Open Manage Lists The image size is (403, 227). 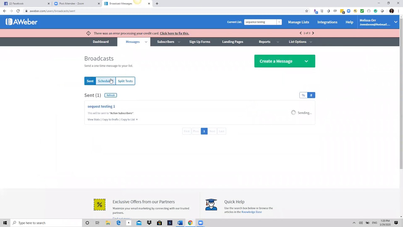[x=298, y=22]
